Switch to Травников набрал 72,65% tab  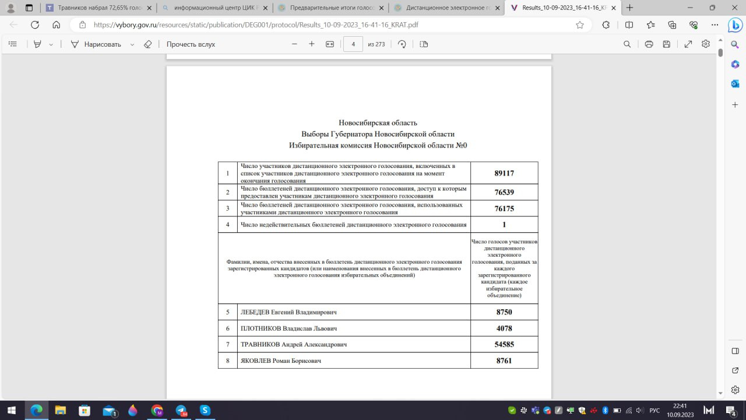[98, 8]
